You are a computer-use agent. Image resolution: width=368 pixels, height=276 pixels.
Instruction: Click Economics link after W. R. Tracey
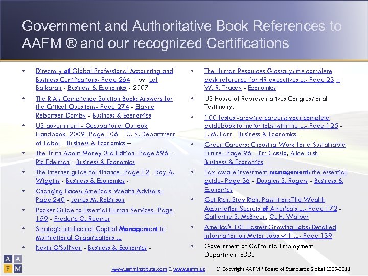(x=262, y=88)
